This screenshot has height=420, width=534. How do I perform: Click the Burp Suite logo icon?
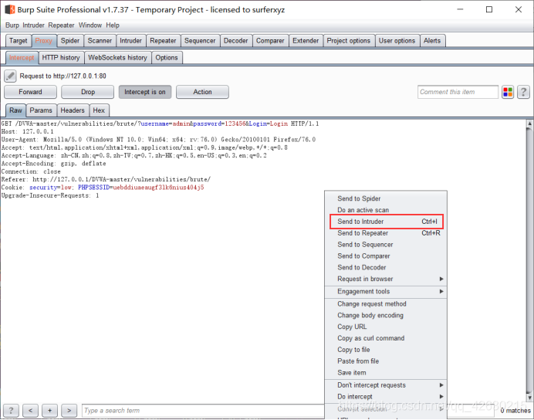pyautogui.click(x=10, y=9)
